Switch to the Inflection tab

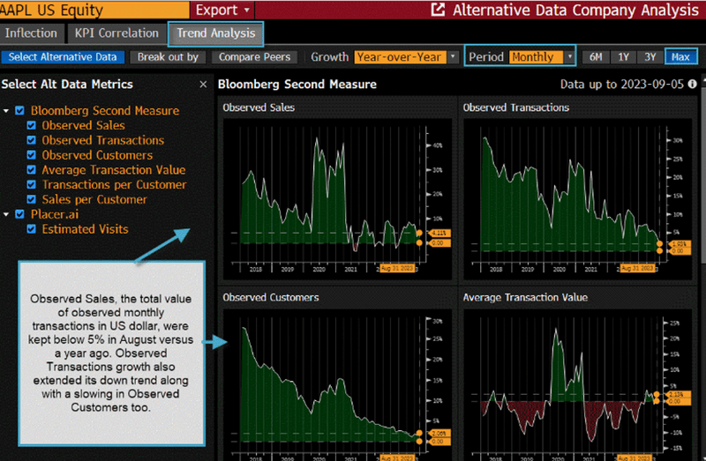(x=30, y=33)
